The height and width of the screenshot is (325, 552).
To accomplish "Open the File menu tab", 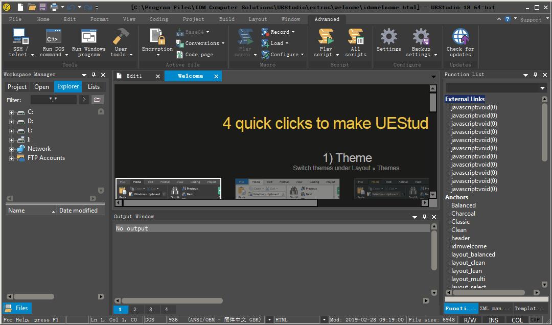I will 15,19.
